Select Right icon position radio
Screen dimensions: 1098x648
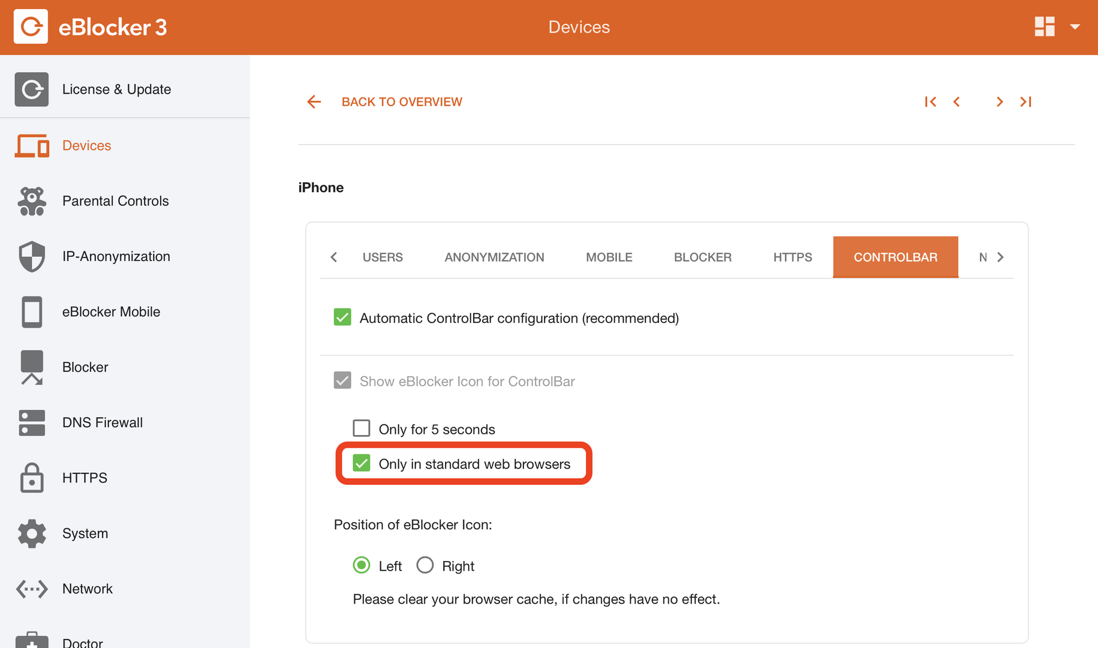coord(425,565)
